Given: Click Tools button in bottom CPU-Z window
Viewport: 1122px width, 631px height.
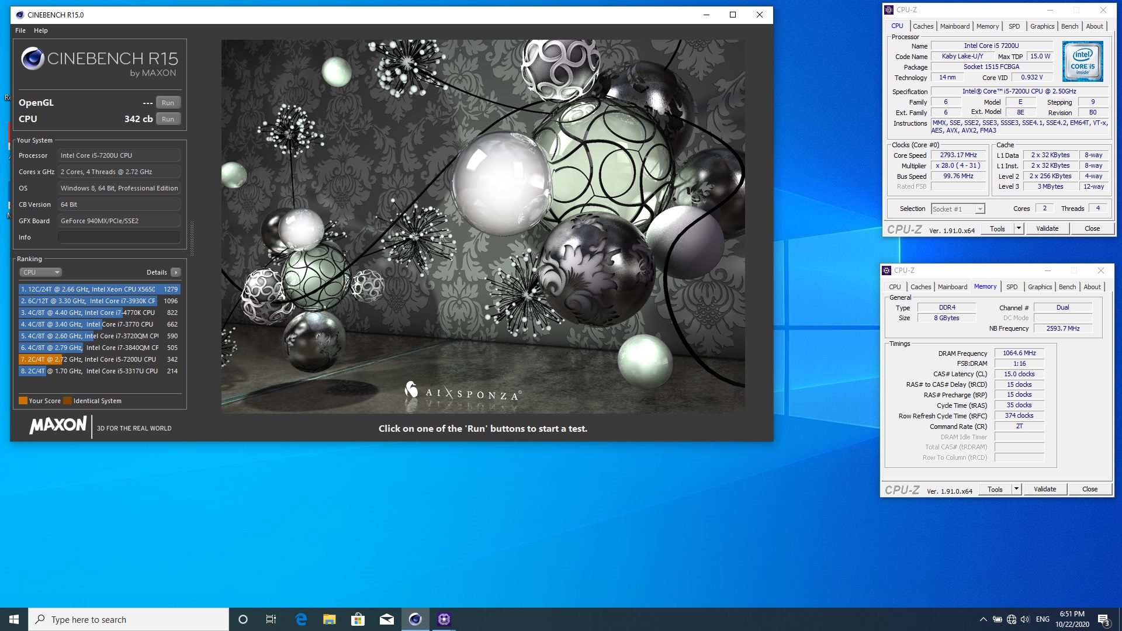Looking at the screenshot, I should [995, 490].
